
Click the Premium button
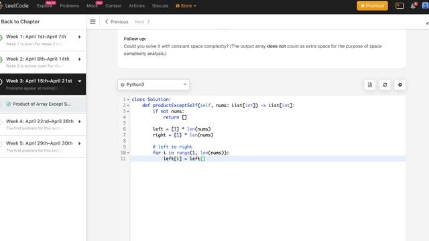pyautogui.click(x=372, y=6)
